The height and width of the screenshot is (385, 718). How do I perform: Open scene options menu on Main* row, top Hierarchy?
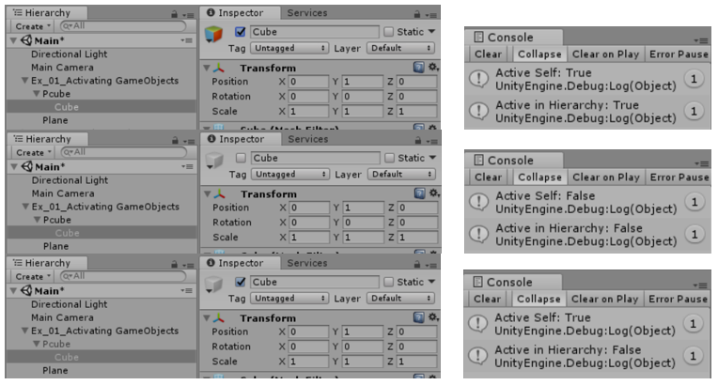[186, 40]
